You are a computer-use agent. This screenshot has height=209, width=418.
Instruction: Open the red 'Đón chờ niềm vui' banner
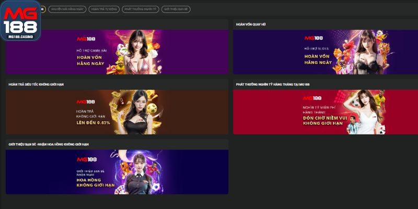pyautogui.click(x=326, y=112)
